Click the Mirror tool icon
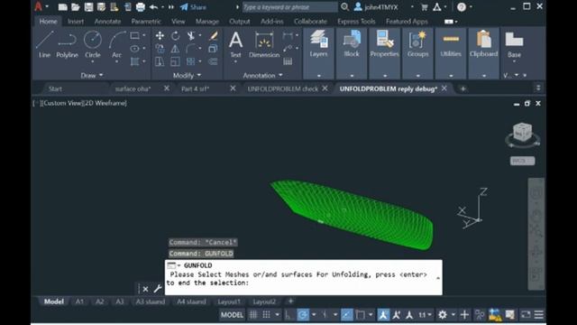Screen dimensions: 577x325 coord(175,49)
